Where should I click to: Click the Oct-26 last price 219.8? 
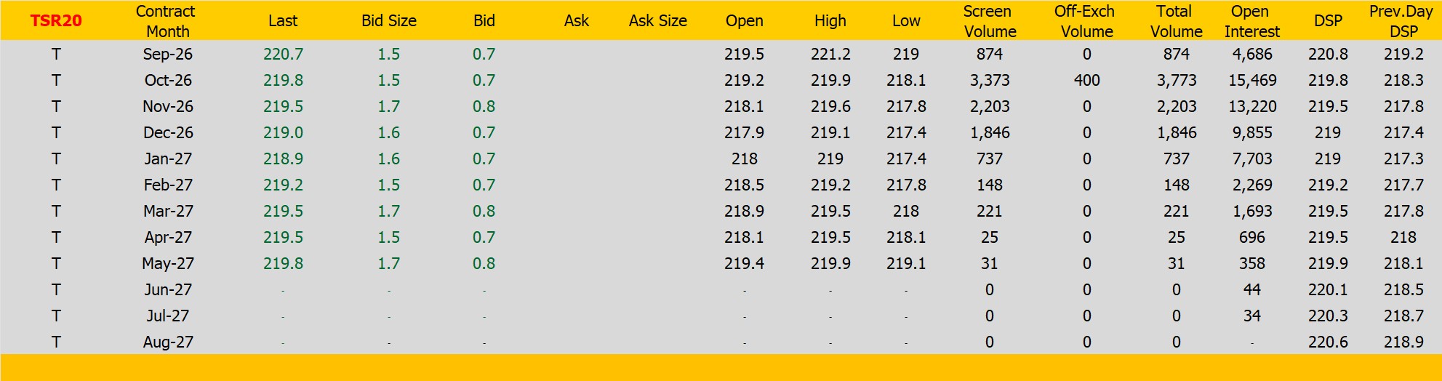click(x=284, y=81)
